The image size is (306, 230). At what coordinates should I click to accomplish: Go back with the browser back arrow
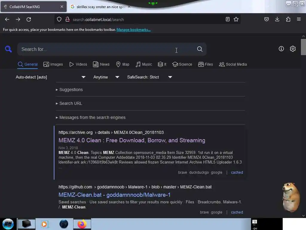[x=7, y=19]
